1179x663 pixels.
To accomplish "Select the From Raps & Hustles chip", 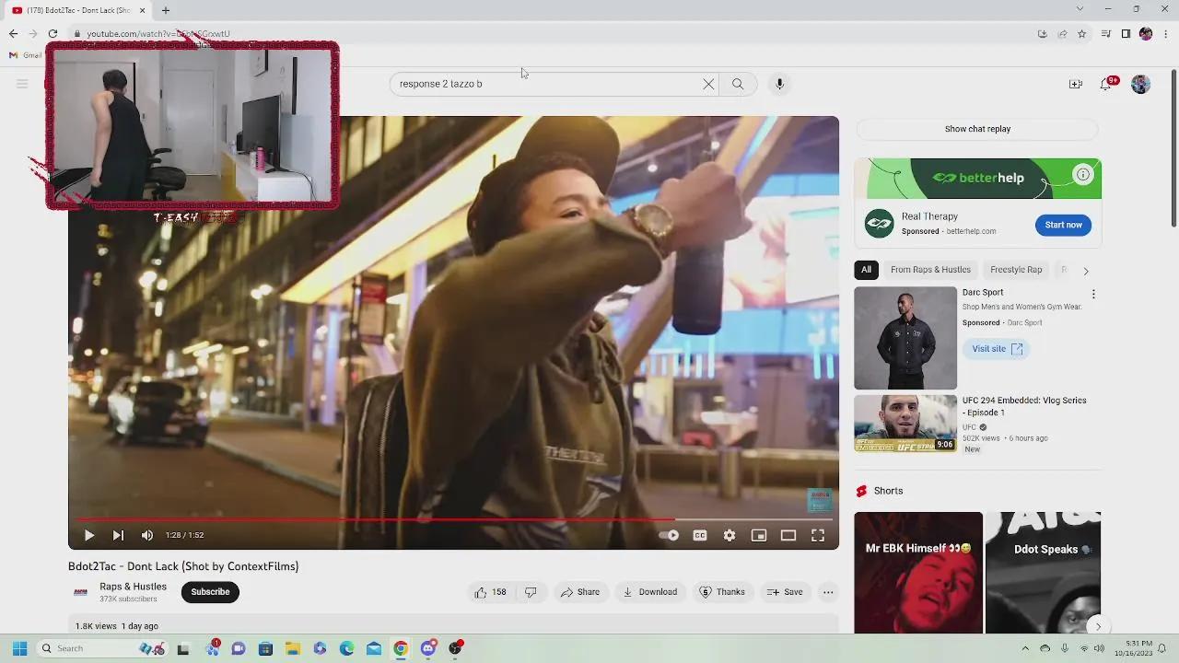I will [930, 270].
